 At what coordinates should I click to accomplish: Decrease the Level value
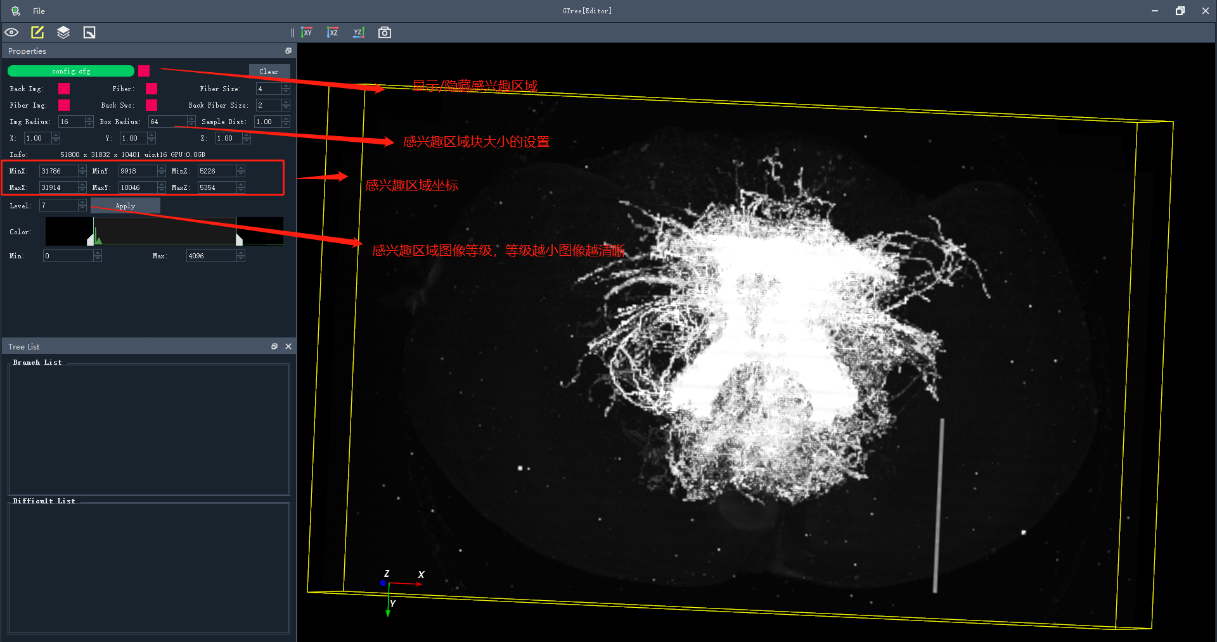coord(82,208)
